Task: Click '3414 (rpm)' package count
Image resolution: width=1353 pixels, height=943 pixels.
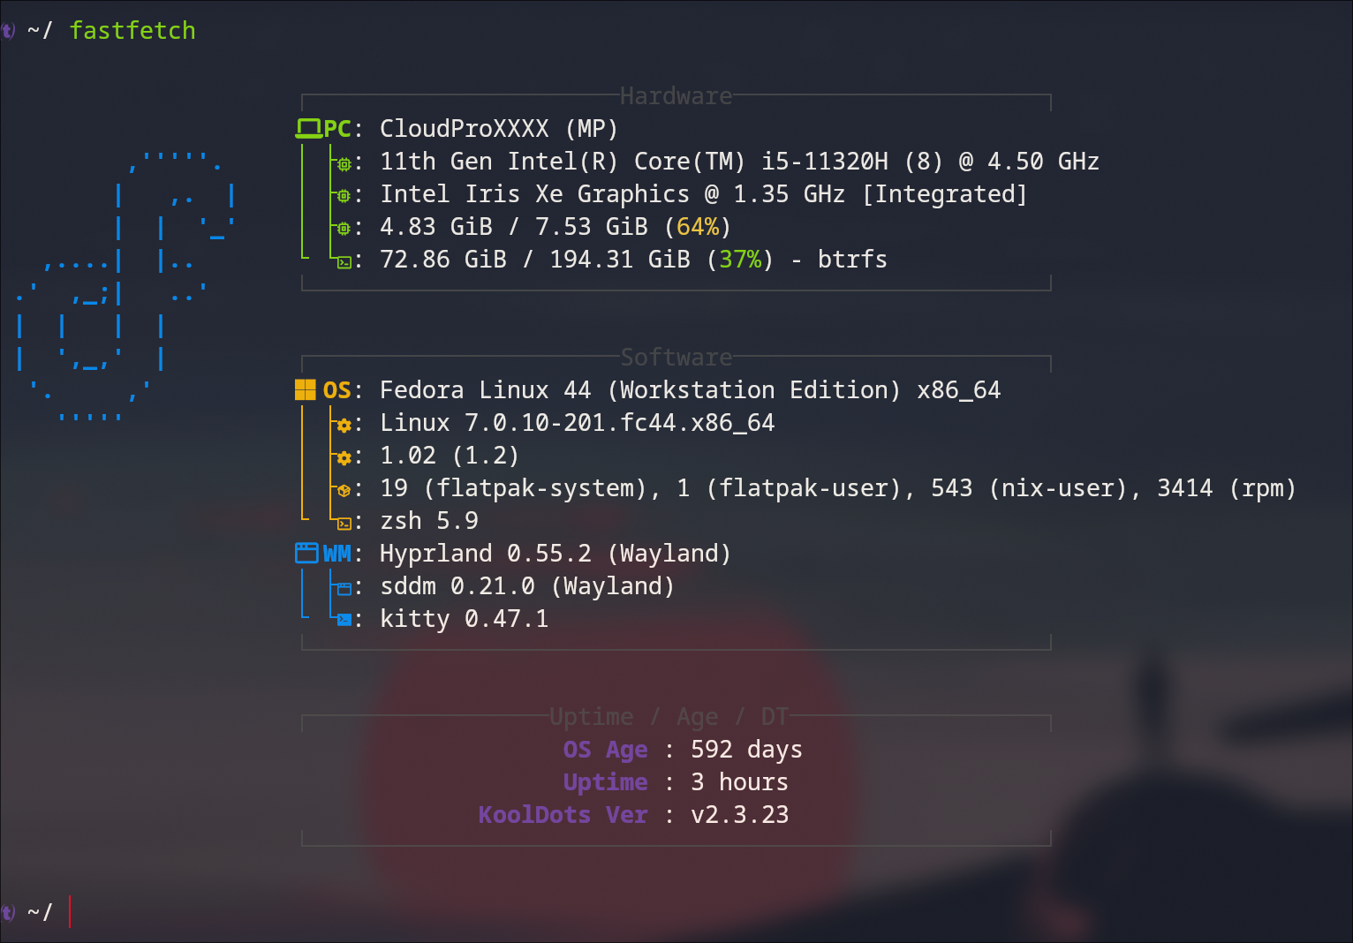Action: pos(1227,488)
